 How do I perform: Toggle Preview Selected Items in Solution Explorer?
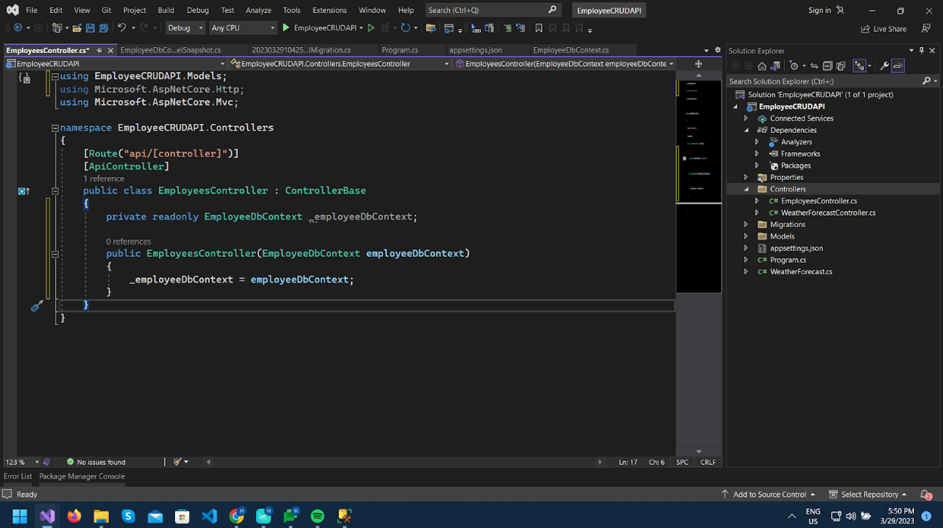coord(898,66)
